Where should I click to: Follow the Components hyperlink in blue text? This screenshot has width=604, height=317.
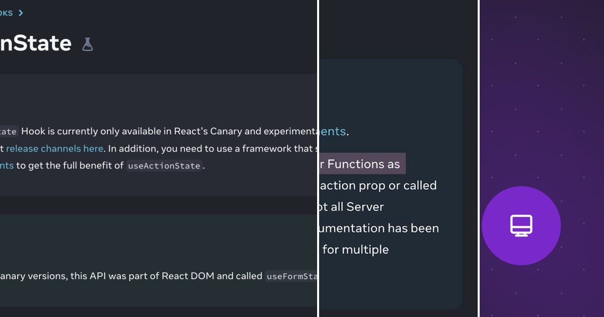(x=332, y=131)
